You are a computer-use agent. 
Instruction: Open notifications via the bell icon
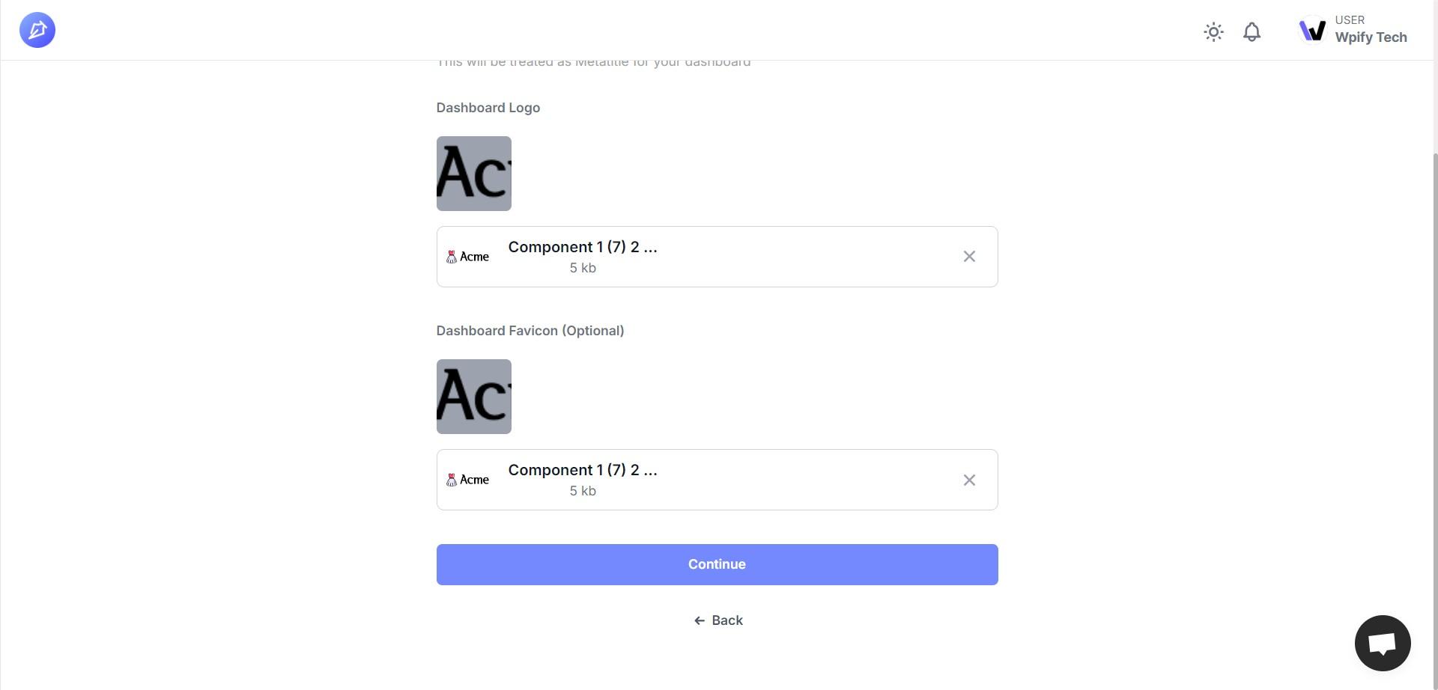[1252, 31]
